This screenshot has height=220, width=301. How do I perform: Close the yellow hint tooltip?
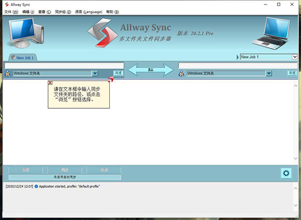(x=50, y=83)
